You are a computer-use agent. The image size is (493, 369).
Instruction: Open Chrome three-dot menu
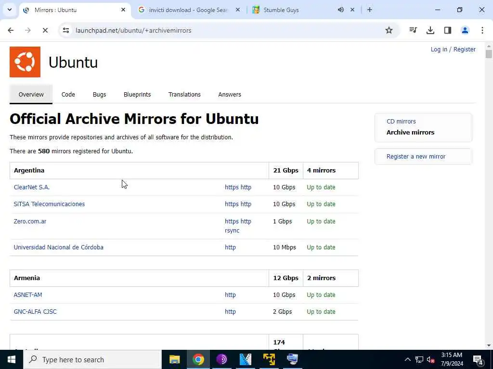(482, 30)
